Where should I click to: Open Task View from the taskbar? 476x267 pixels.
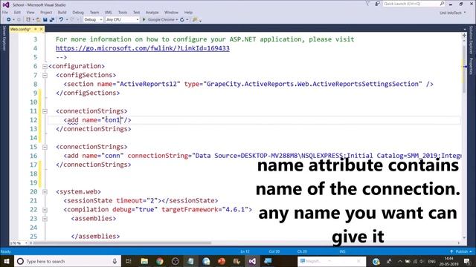click(128, 261)
